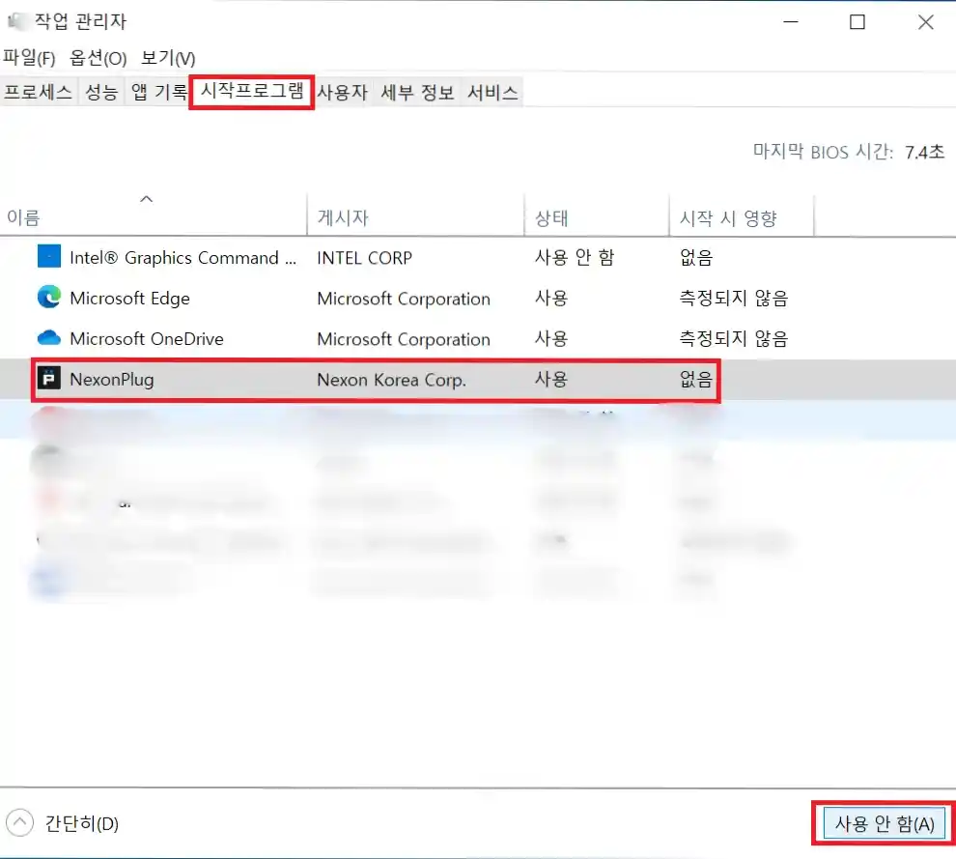Click 없음 startup impact for Intel row
Screen dimensions: 956x859
696,257
